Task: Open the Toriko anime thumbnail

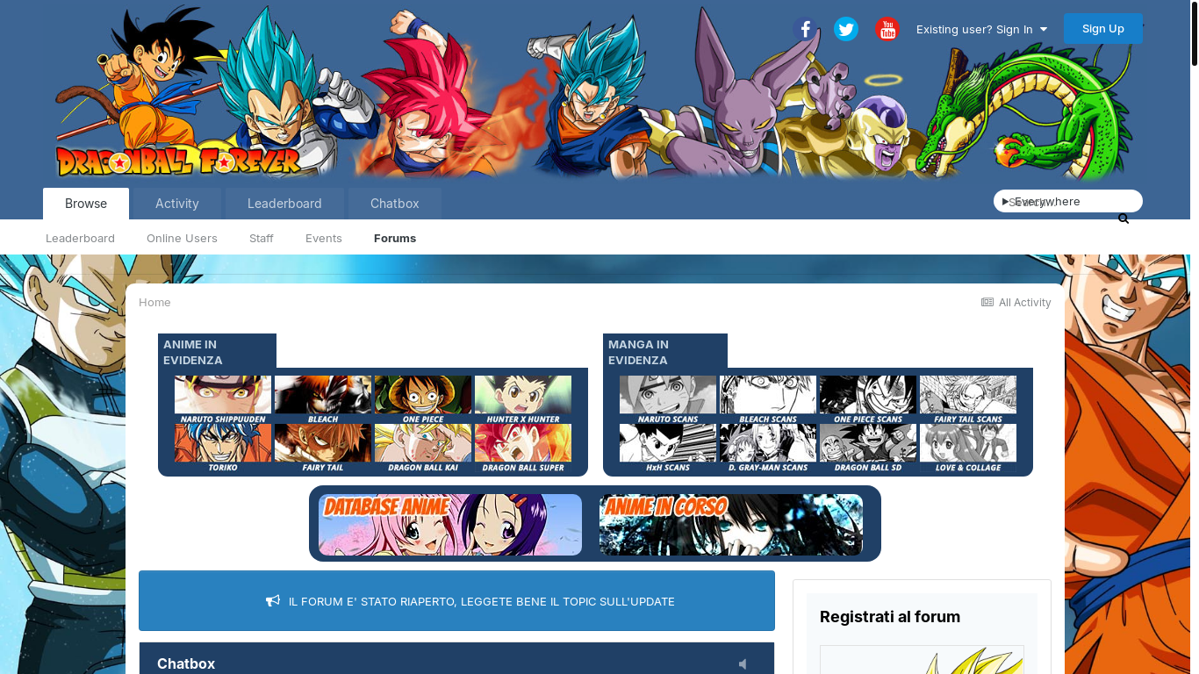Action: (223, 448)
